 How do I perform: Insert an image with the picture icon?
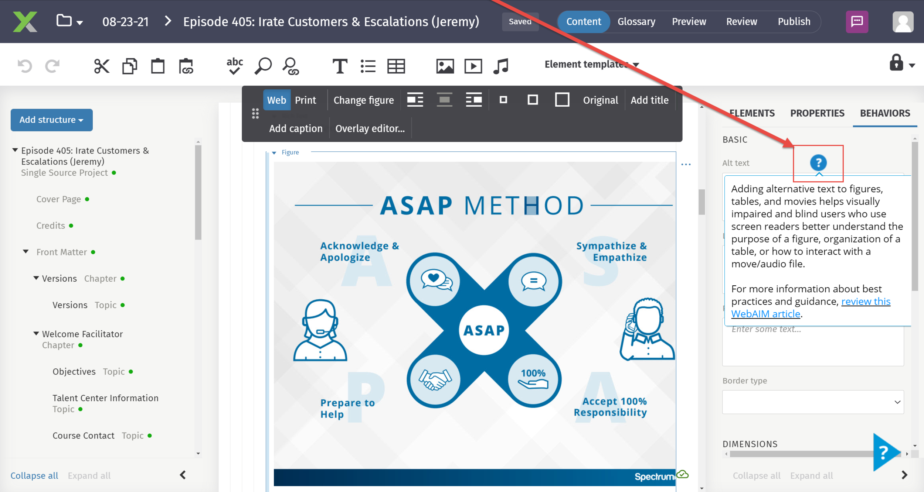click(445, 66)
